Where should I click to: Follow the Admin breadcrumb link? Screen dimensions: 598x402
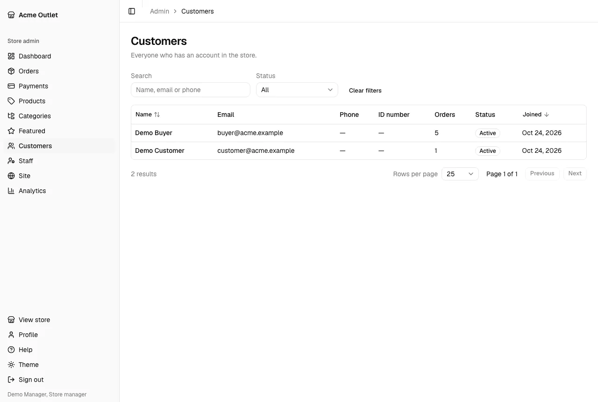tap(159, 11)
